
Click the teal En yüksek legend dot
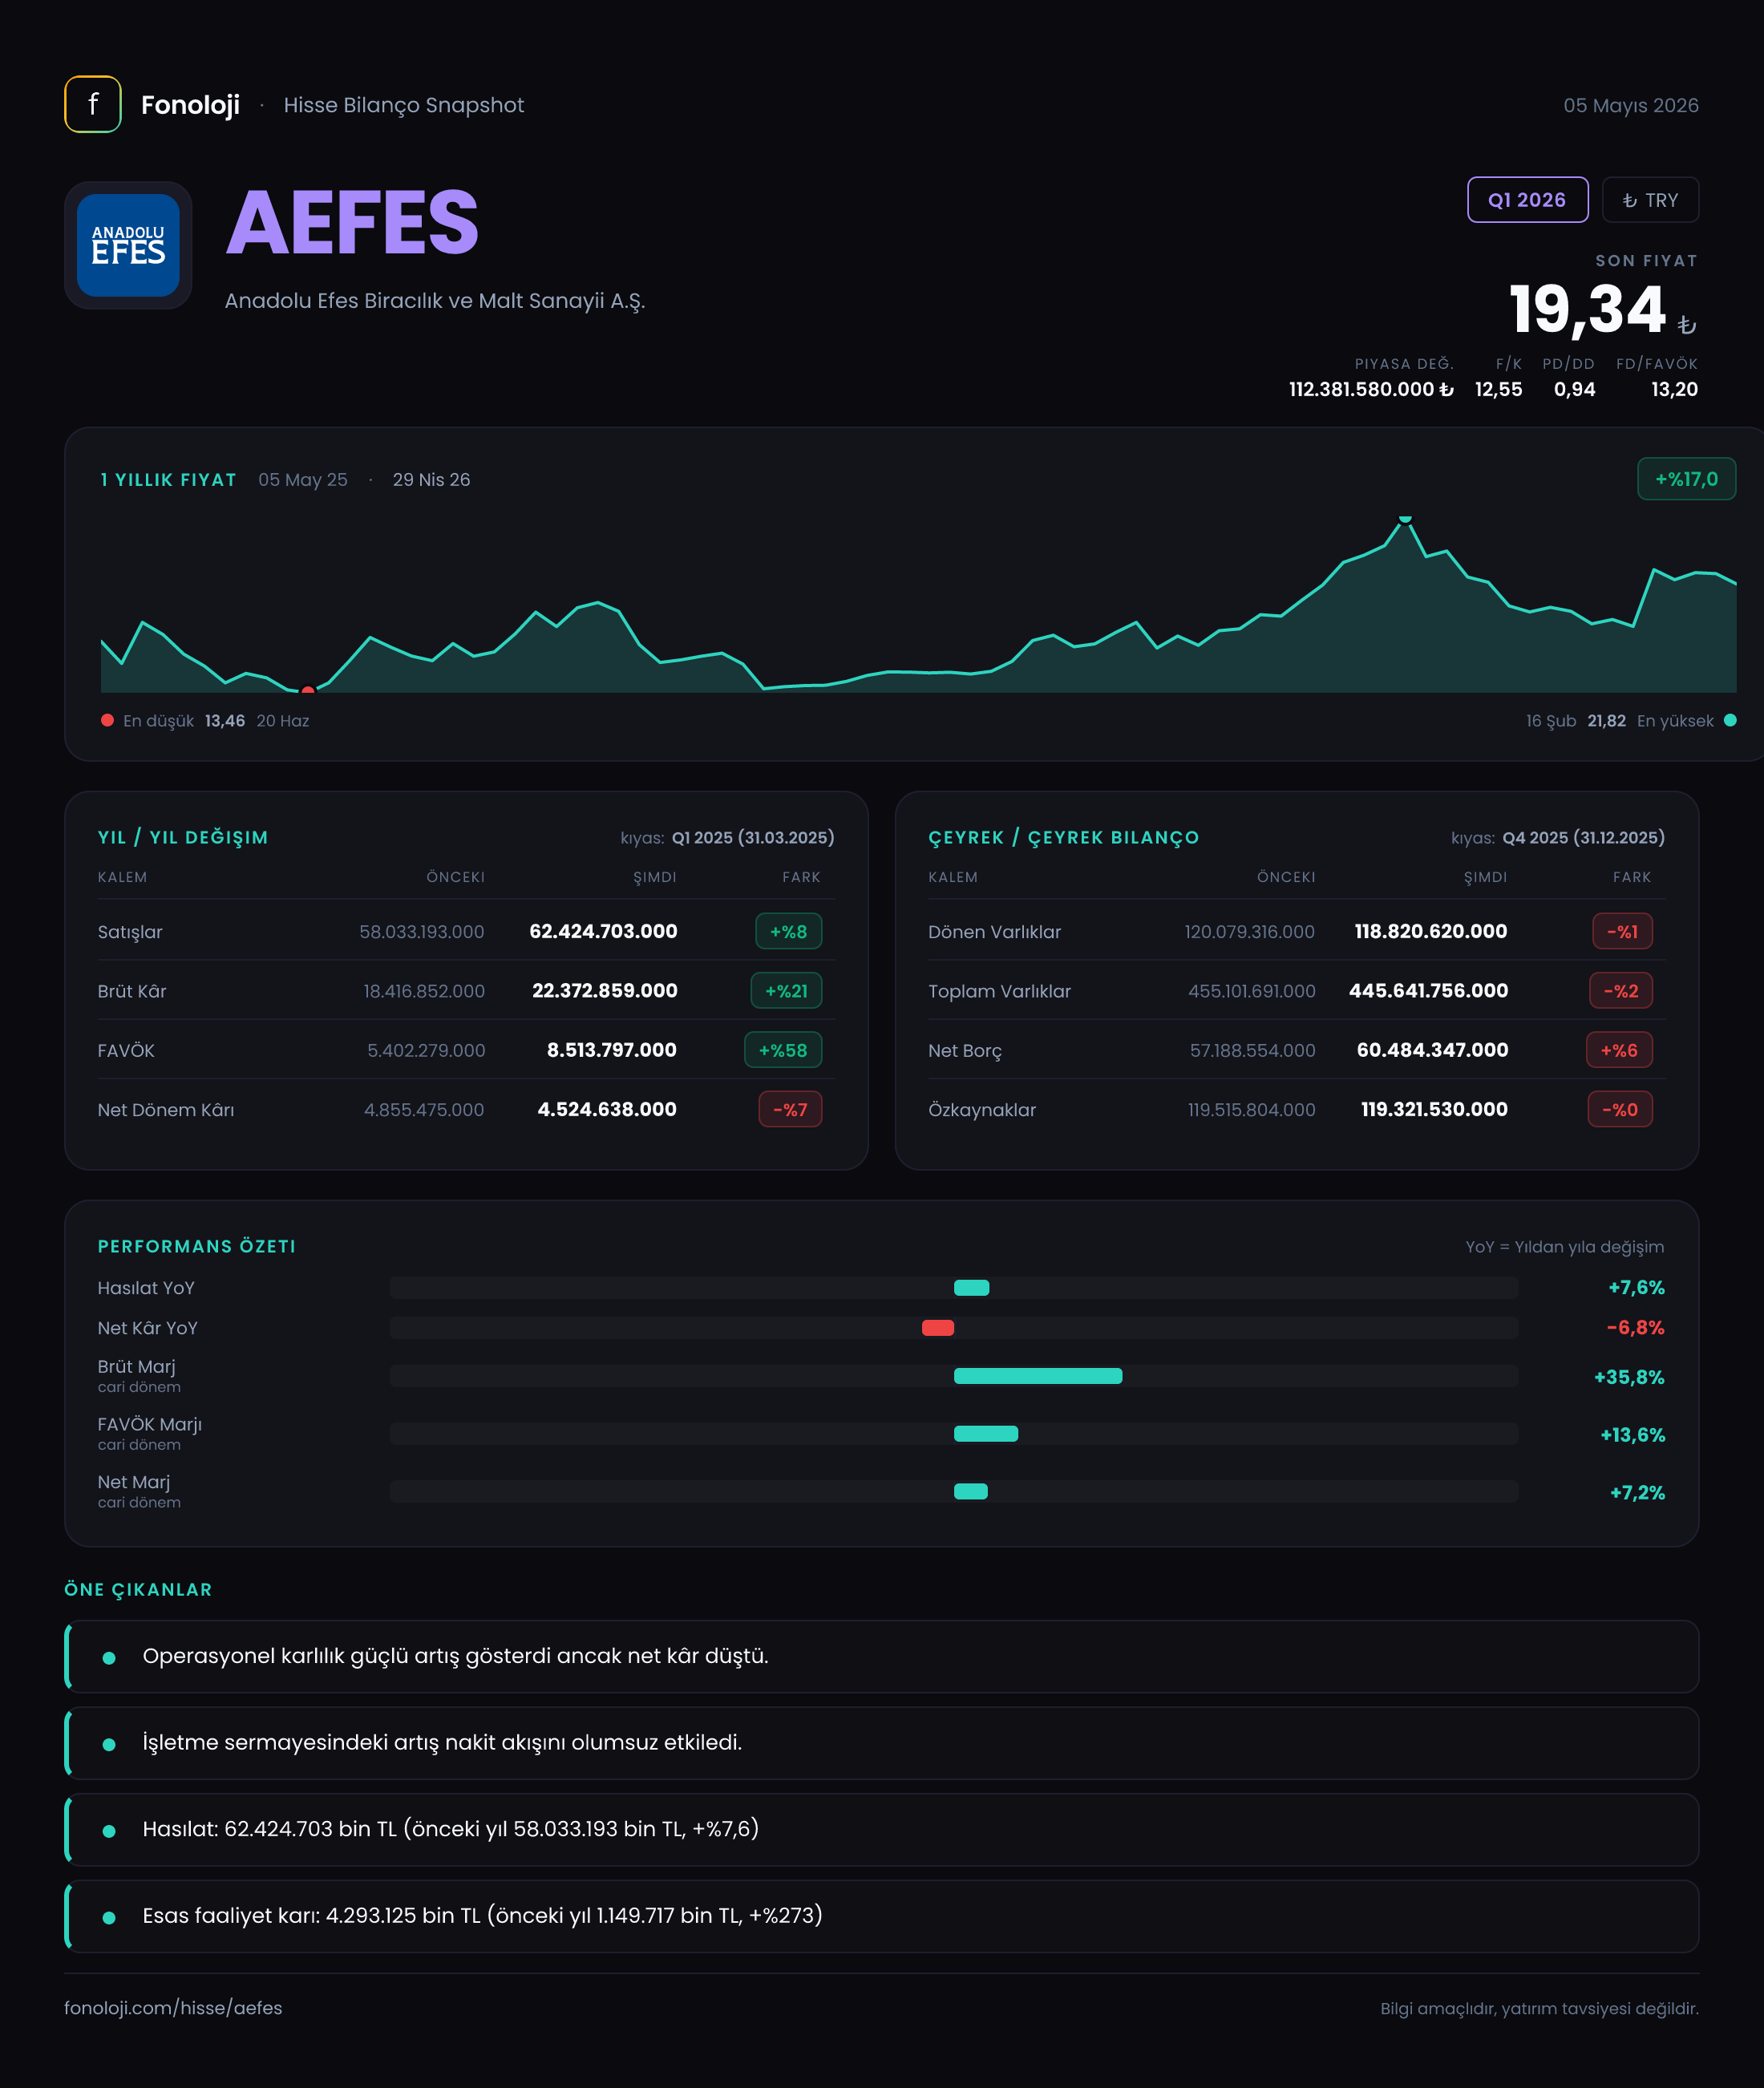click(1730, 720)
